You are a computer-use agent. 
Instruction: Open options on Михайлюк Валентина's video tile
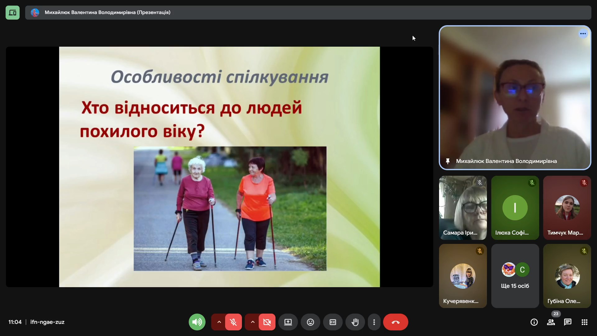(x=583, y=34)
